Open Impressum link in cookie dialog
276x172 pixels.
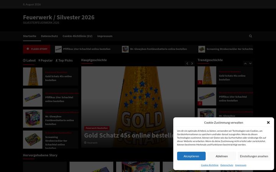click(241, 165)
